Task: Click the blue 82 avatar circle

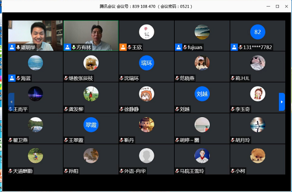Action: click(257, 32)
